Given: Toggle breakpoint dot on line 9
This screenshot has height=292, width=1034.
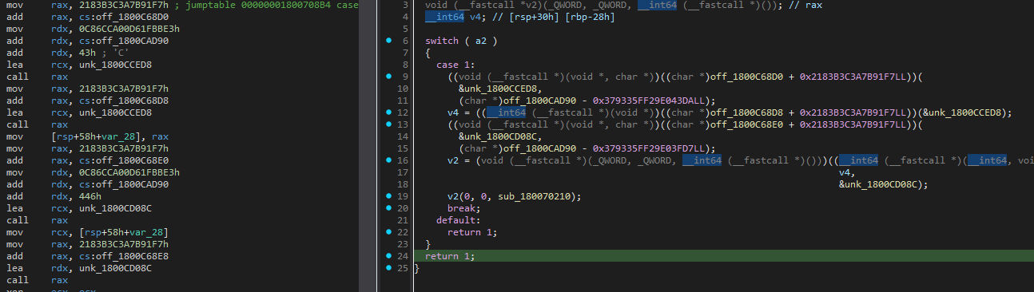Looking at the screenshot, I should (x=388, y=76).
